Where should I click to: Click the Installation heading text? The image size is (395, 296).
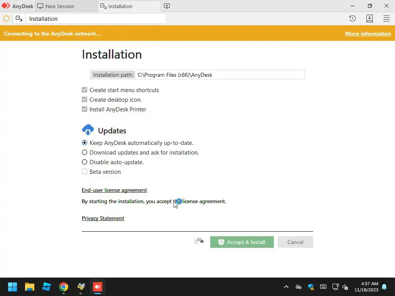coord(112,54)
